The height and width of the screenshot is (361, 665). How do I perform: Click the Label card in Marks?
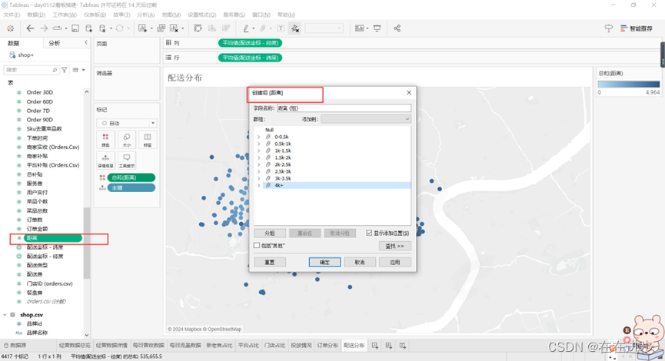[147, 139]
